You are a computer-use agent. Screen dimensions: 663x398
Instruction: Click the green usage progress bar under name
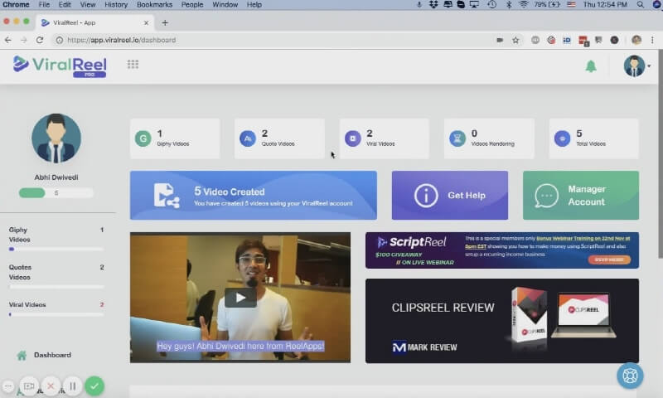tap(56, 193)
